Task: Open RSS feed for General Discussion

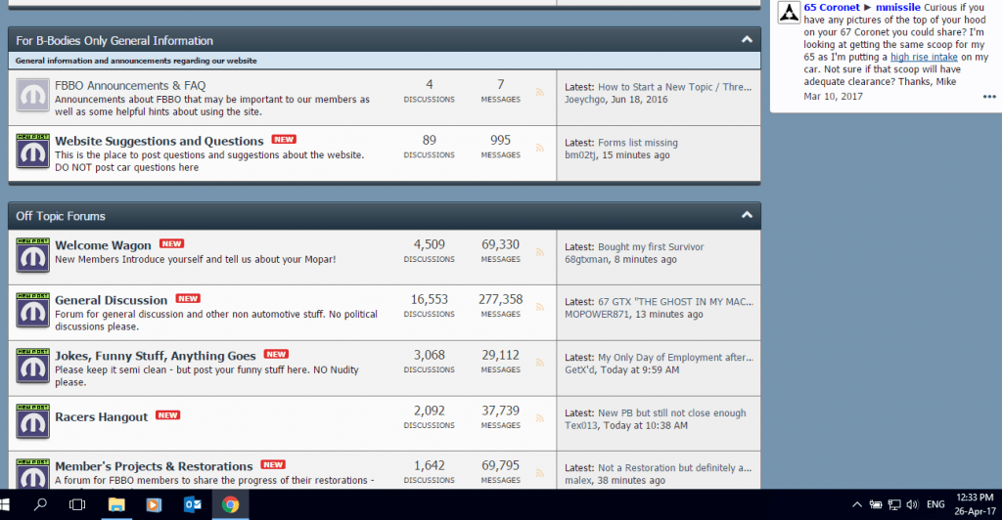Action: point(540,307)
